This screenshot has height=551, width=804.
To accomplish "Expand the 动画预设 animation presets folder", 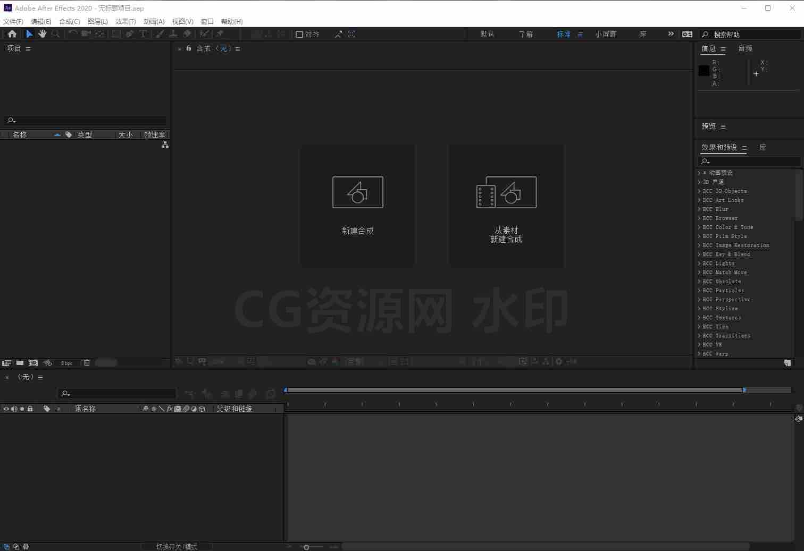I will point(699,173).
